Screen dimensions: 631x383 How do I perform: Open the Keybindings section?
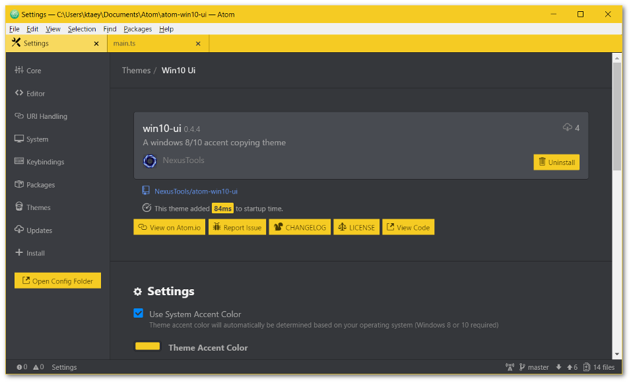(40, 162)
